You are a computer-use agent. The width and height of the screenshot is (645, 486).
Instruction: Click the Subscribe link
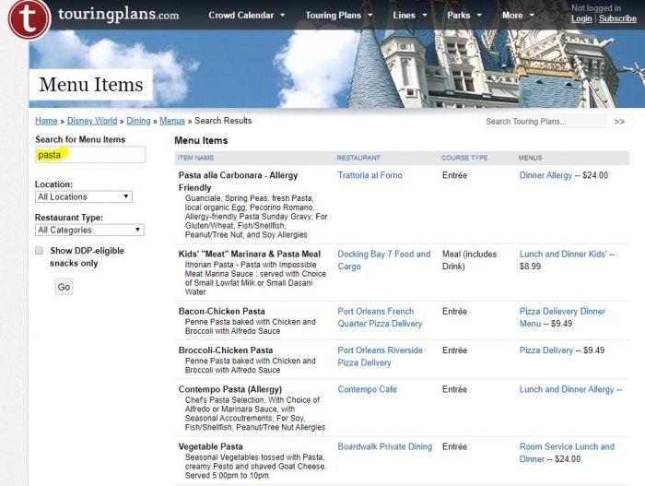(617, 19)
